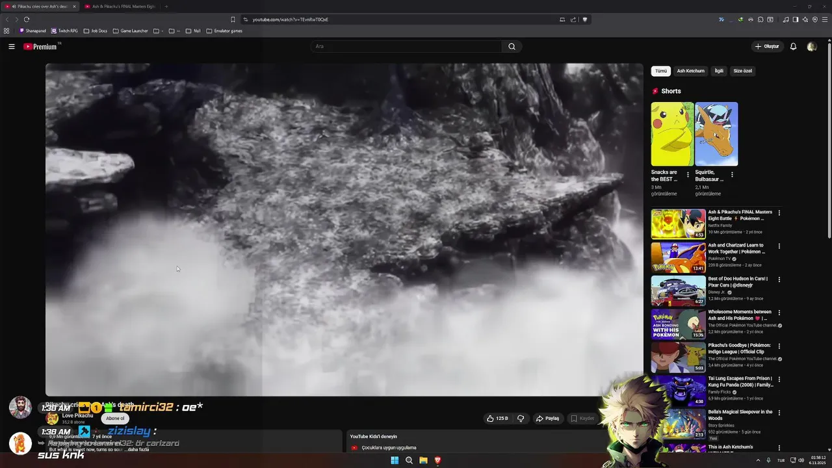The image size is (832, 468).
Task: Open the Tai Lung Escapes video thumbnail
Action: point(679,390)
